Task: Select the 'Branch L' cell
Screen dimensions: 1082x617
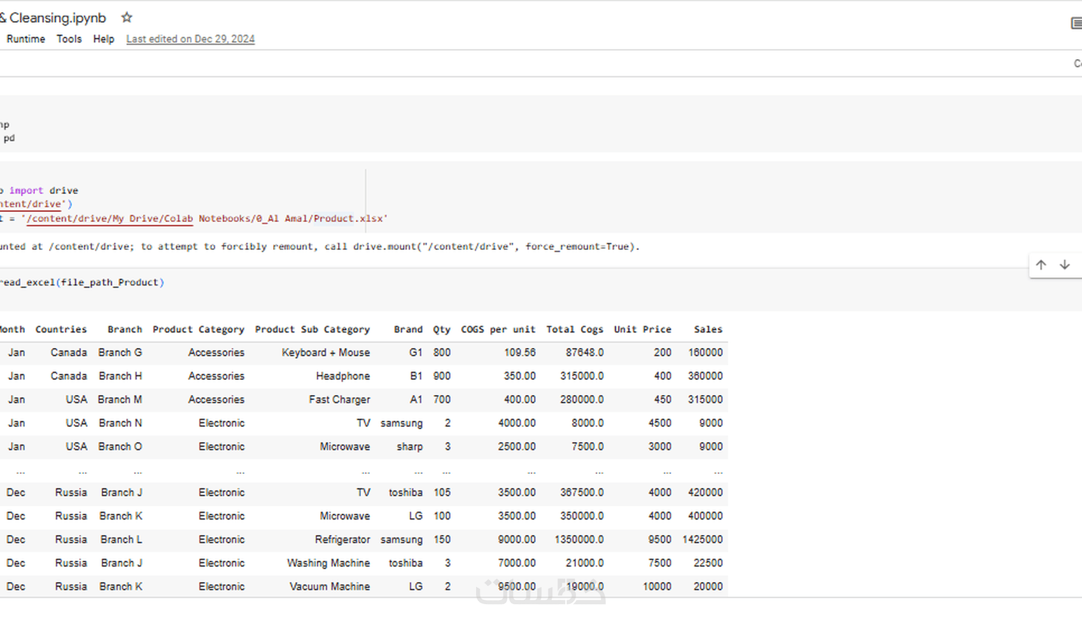Action: click(x=122, y=539)
